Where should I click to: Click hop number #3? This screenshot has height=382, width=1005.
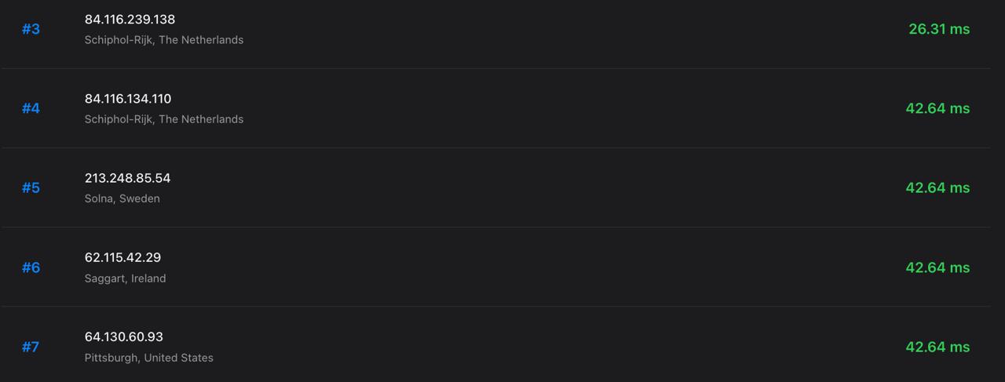[31, 29]
